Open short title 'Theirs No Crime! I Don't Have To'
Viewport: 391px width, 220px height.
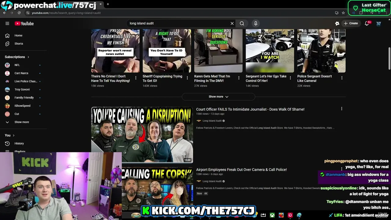click(x=111, y=79)
